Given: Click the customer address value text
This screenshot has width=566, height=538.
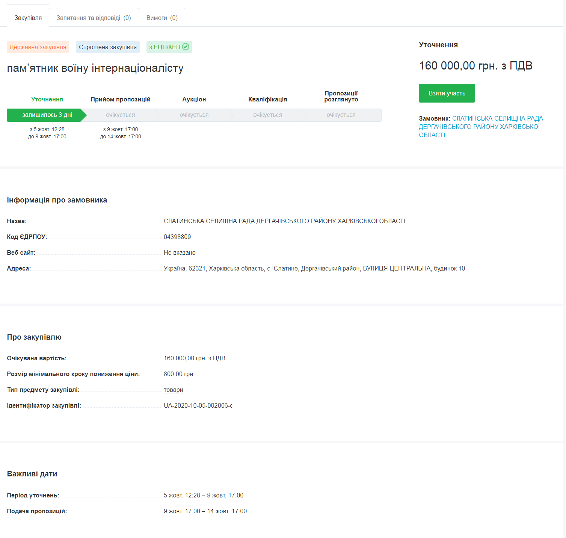Looking at the screenshot, I should click(x=314, y=269).
